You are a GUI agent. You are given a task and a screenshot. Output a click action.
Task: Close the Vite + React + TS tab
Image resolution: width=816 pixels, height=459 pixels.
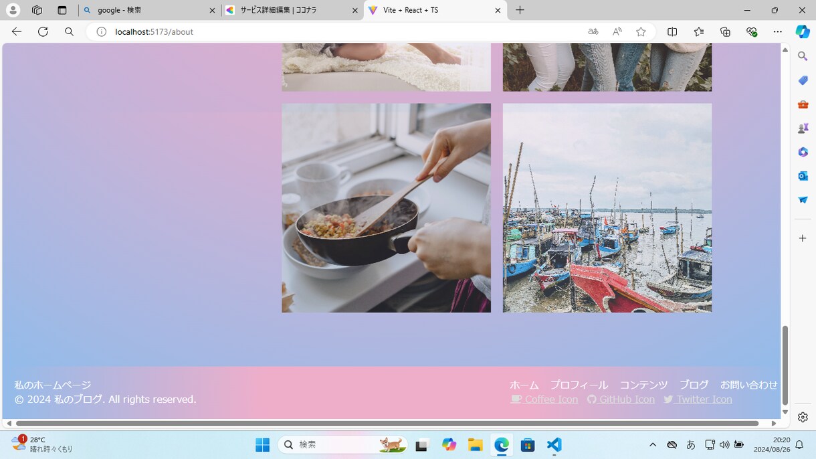coord(498,11)
